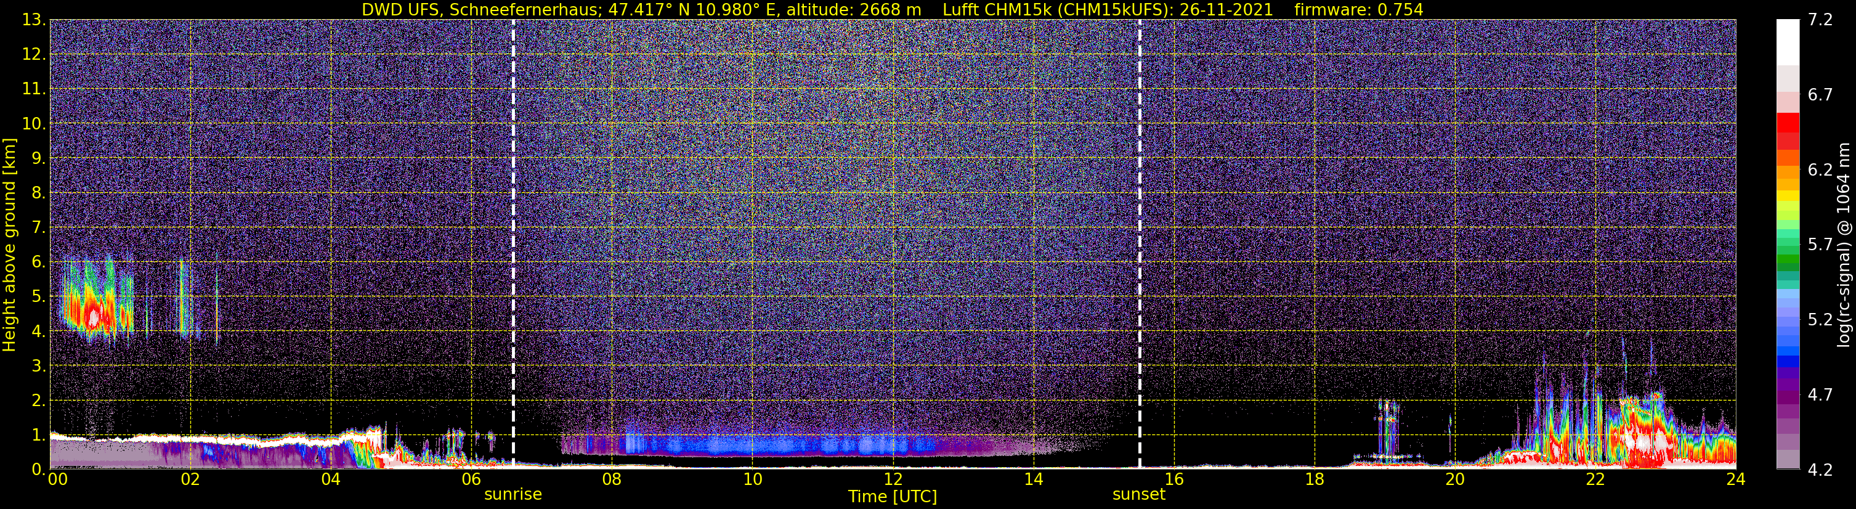
Task: Click the colorbar tick value 5.7
Action: 1820,245
